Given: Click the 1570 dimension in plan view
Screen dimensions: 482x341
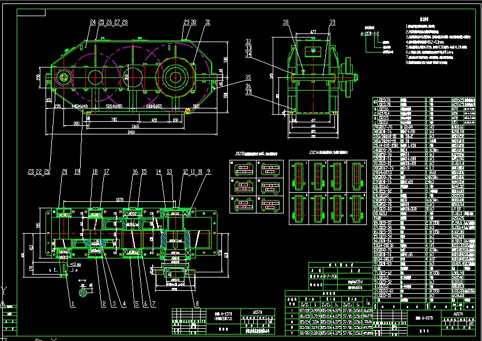Looking at the screenshot, I should 119,199.
